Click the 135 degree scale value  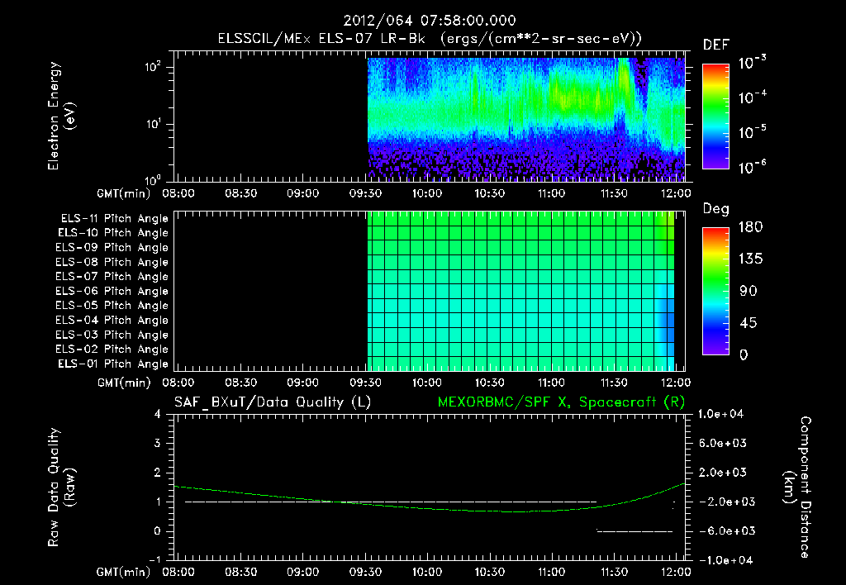click(x=750, y=259)
